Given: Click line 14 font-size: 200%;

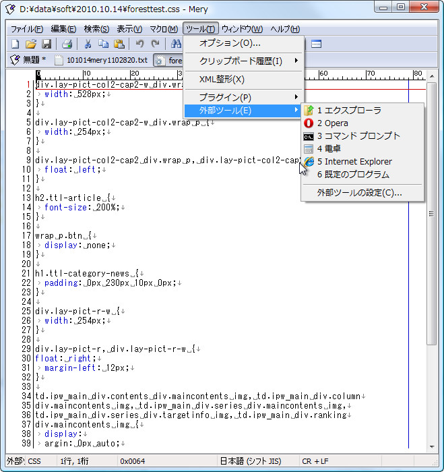Looking at the screenshot, I should tap(82, 207).
